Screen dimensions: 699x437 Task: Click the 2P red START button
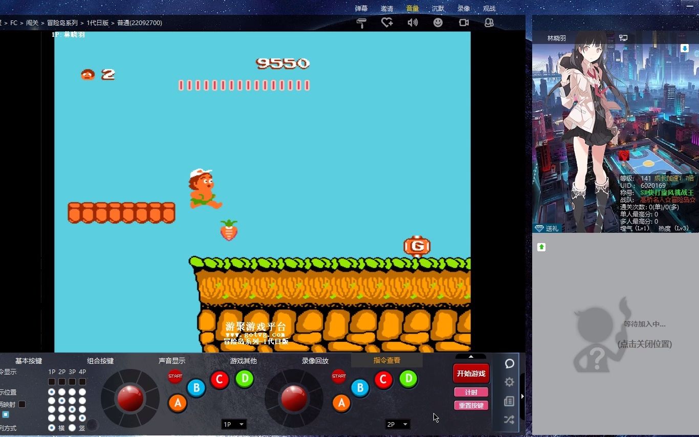pos(339,376)
